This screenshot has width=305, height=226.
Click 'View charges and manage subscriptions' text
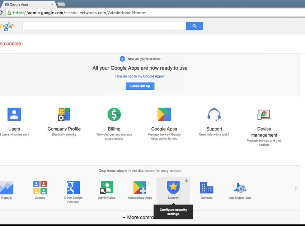pos(114,137)
